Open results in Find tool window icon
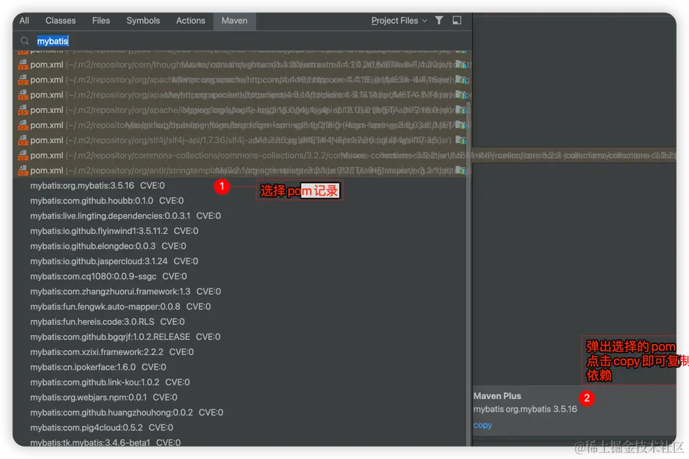Image resolution: width=689 pixels, height=459 pixels. click(x=457, y=20)
